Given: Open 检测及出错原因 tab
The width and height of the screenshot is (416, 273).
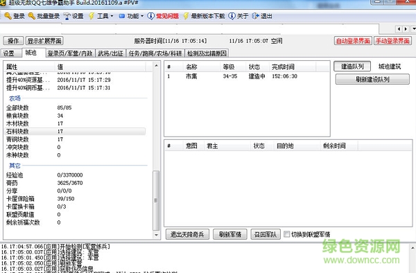Looking at the screenshot, I should coord(207,53).
